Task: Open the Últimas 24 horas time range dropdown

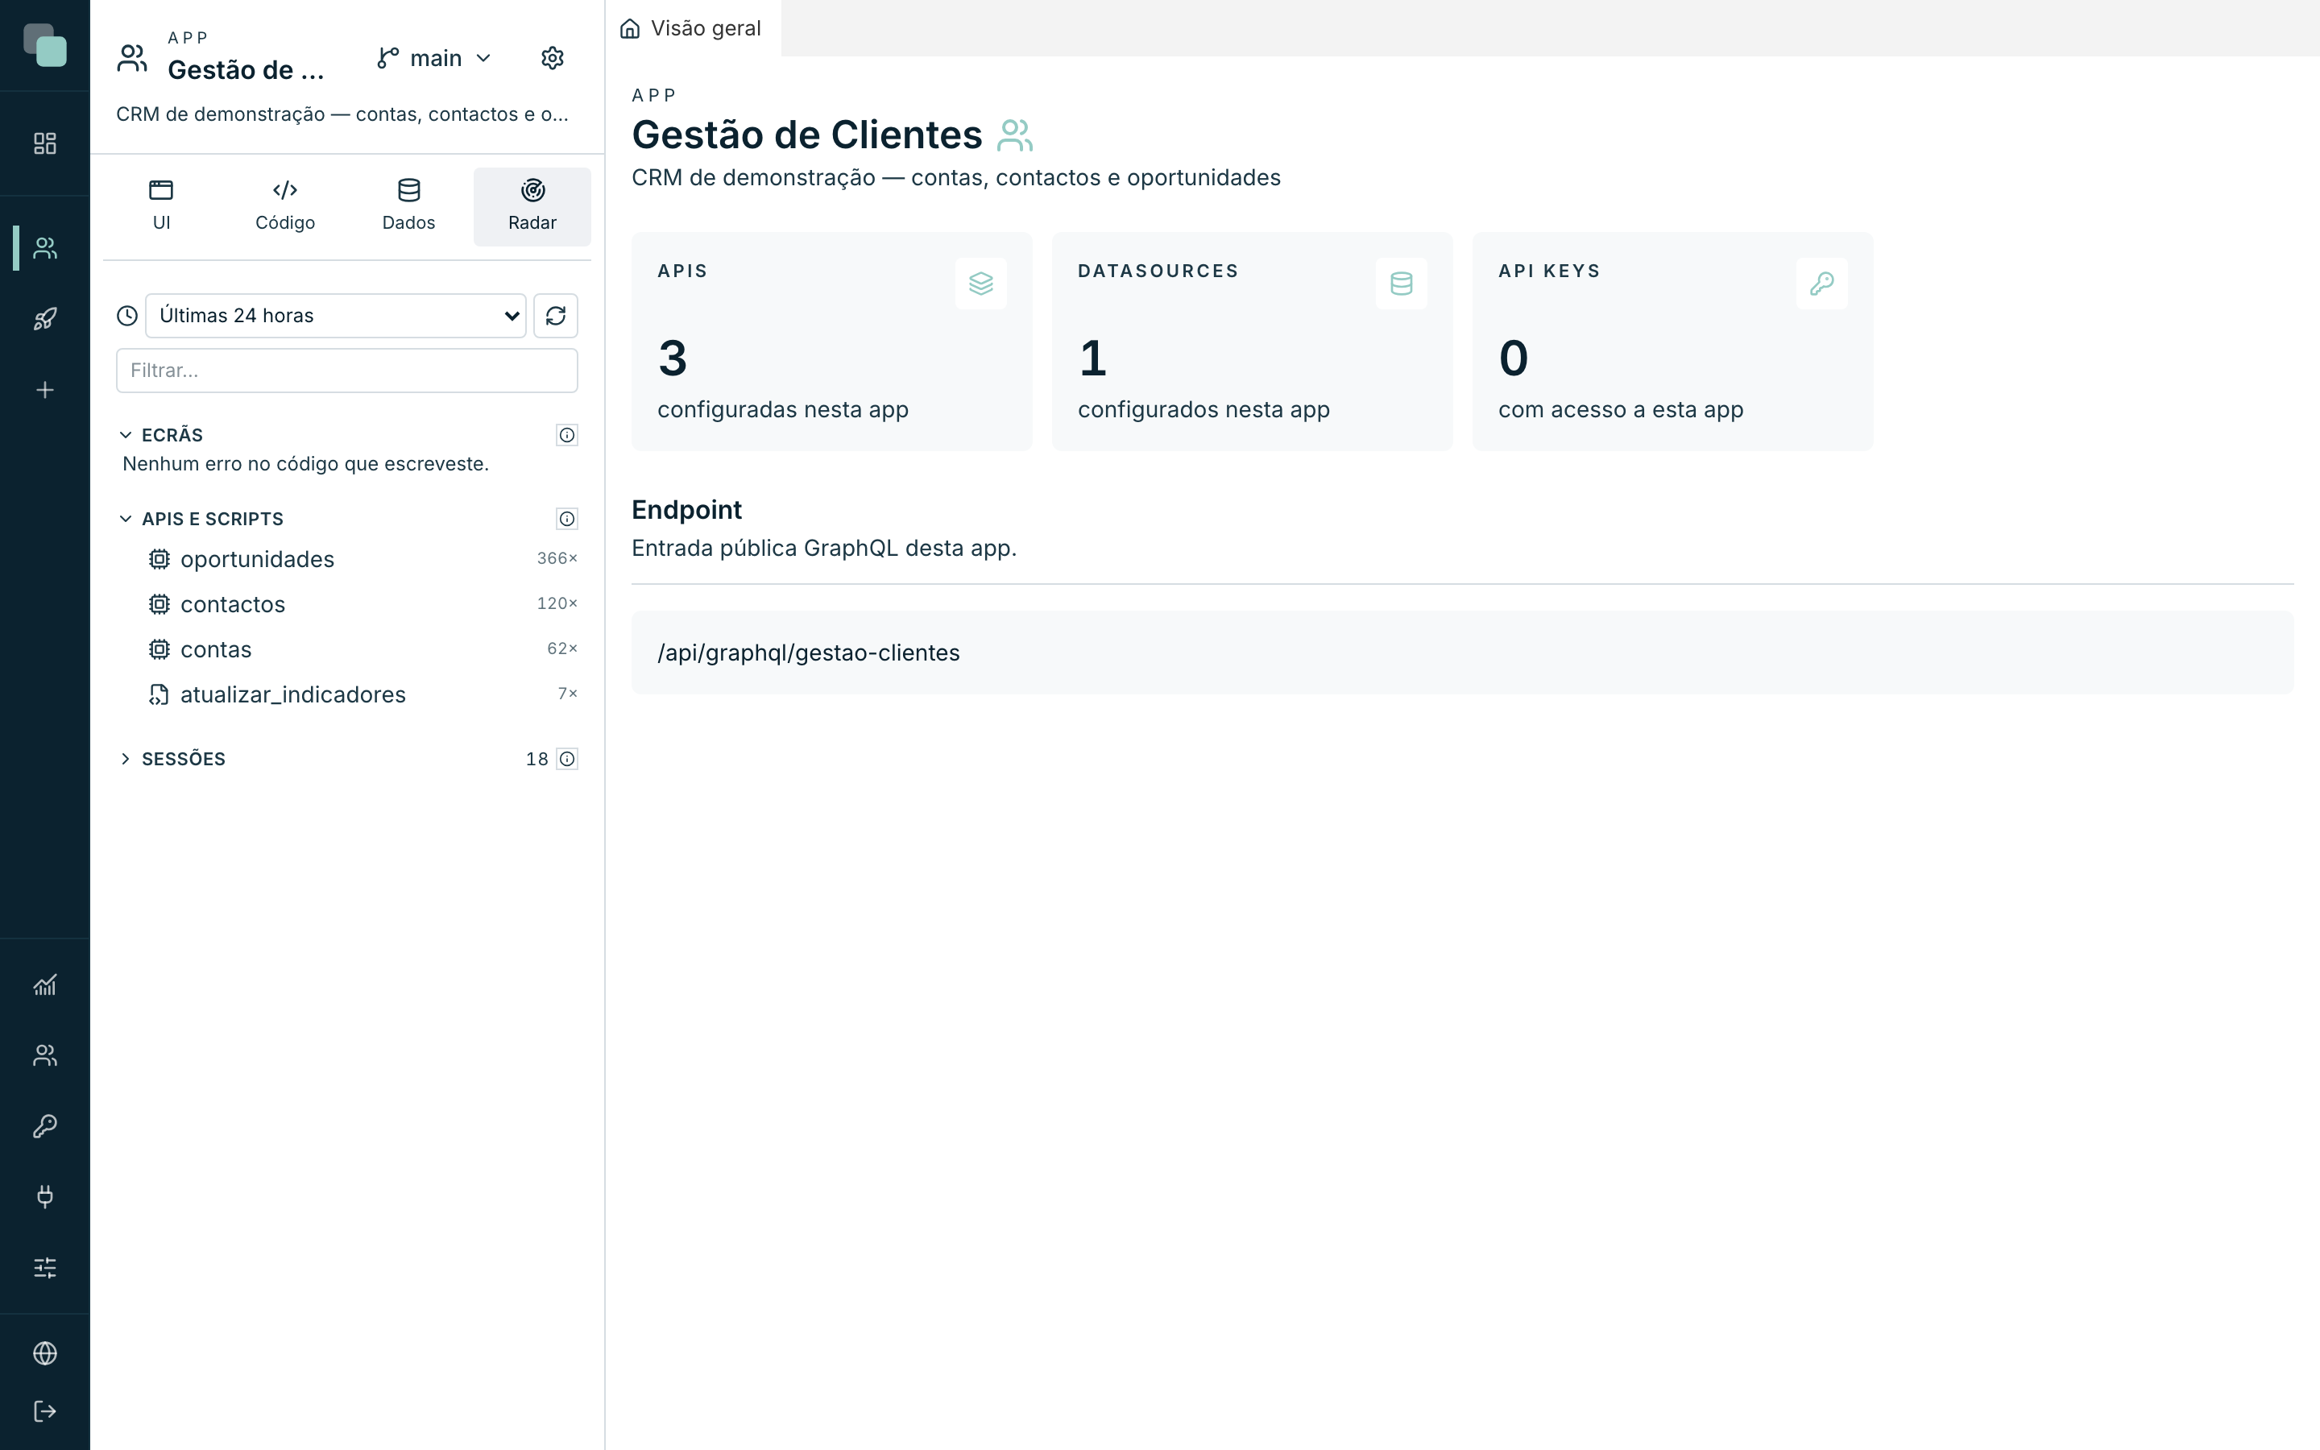Action: coord(336,316)
